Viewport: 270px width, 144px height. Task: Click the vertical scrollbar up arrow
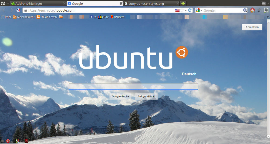tap(268, 21)
